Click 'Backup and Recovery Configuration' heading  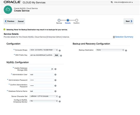tap(91, 44)
